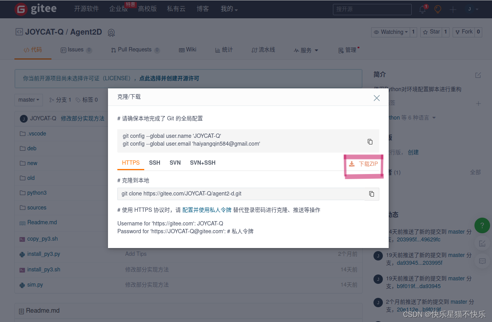Switch to the SSH tab
Viewport: 492px width, 322px height.
point(154,163)
